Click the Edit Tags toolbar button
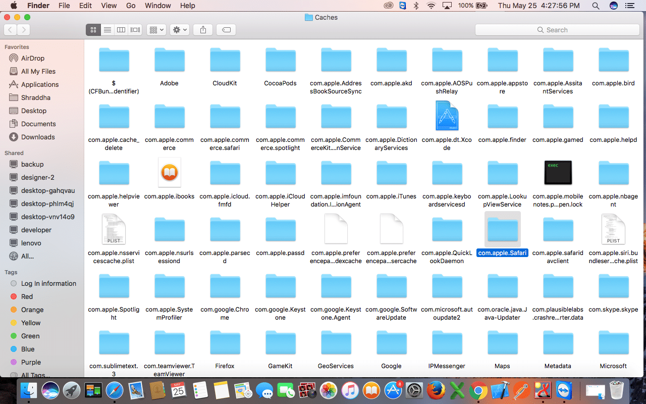The height and width of the screenshot is (404, 646). [227, 30]
